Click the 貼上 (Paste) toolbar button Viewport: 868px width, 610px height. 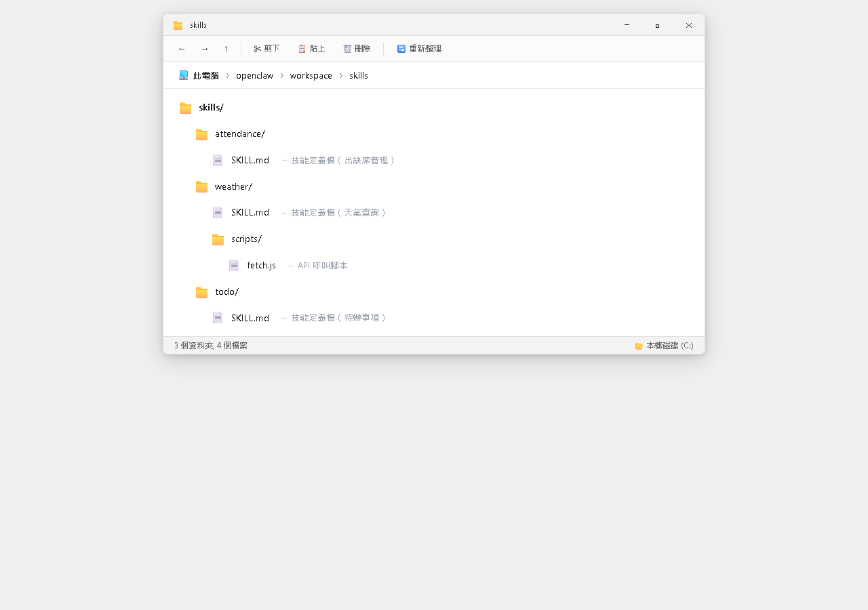click(312, 49)
